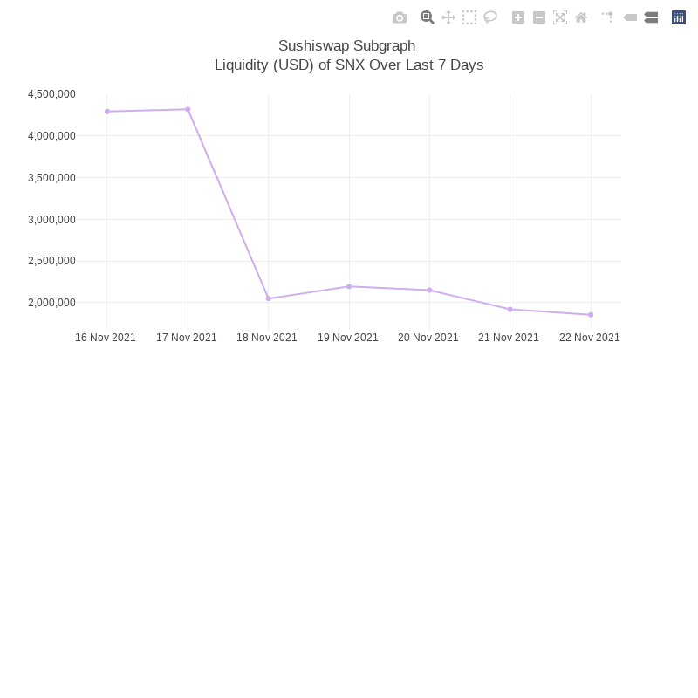Click the Autoscale icon
Screen dimensions: 698x698
tap(560, 17)
